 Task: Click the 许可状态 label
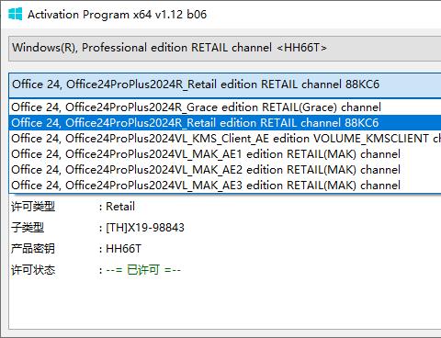pyautogui.click(x=33, y=270)
